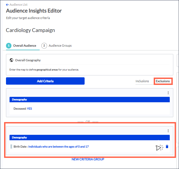The image size is (179, 169).
Task: Switch to Exclusions view
Action: [x=163, y=81]
